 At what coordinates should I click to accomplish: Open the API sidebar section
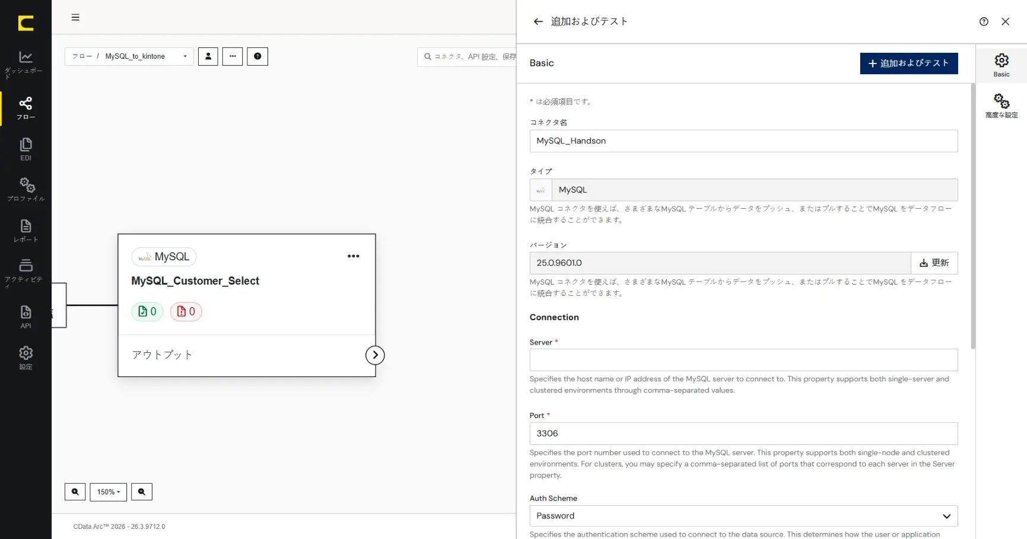click(26, 317)
